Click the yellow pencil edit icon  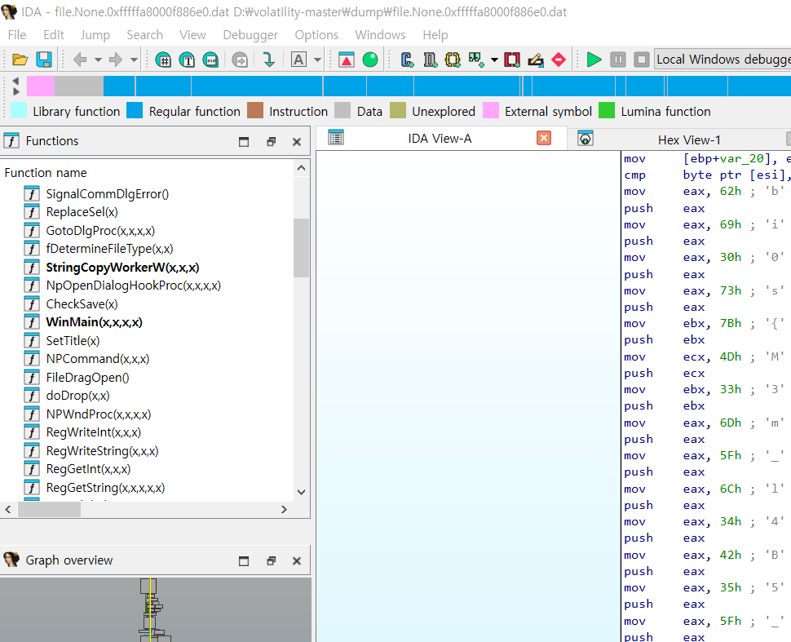pos(536,60)
